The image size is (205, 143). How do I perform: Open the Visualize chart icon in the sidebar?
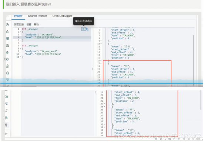click(7, 31)
